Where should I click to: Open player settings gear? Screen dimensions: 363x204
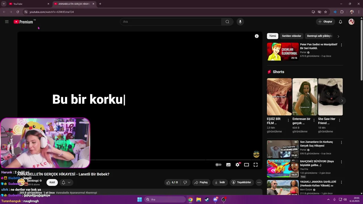coord(237,165)
